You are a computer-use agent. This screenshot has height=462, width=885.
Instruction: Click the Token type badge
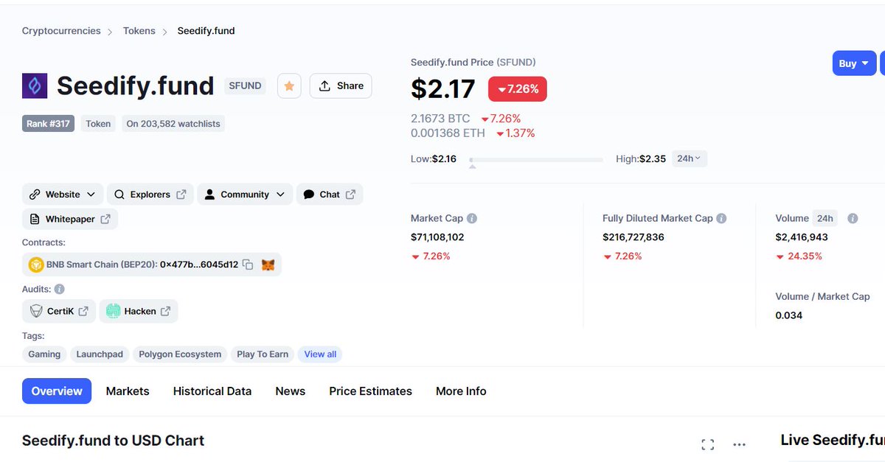(x=98, y=124)
